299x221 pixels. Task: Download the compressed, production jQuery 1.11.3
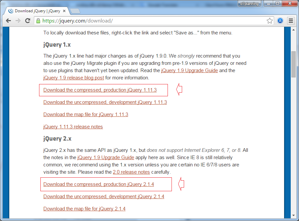(x=100, y=90)
